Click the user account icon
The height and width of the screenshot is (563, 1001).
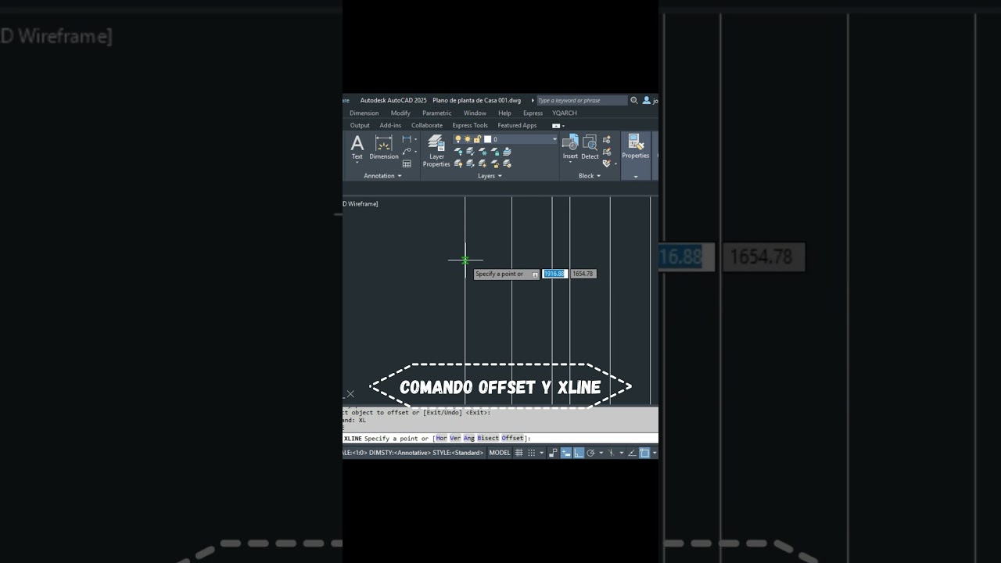(x=647, y=100)
